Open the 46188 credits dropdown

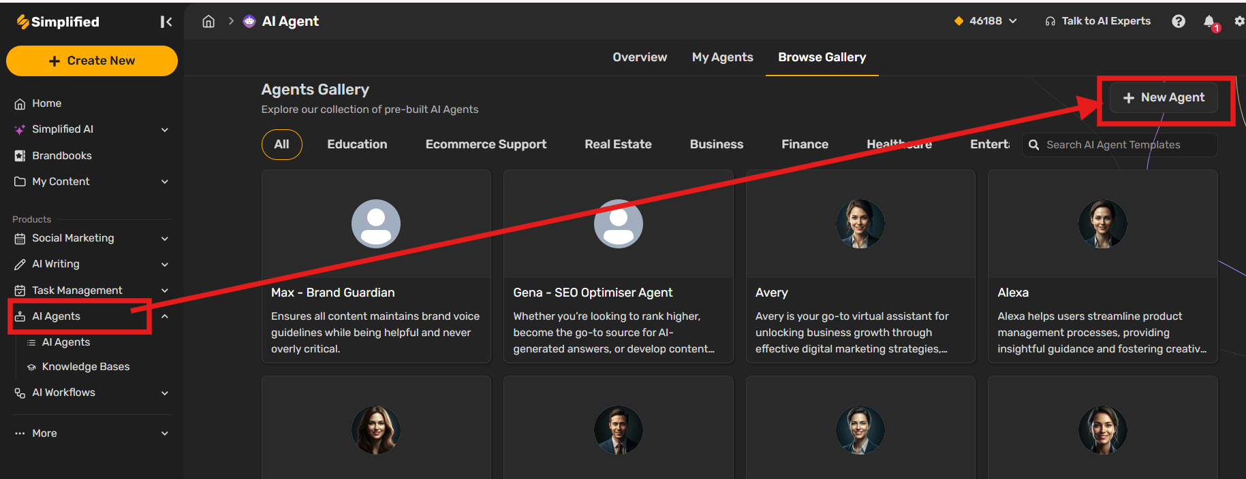[986, 21]
